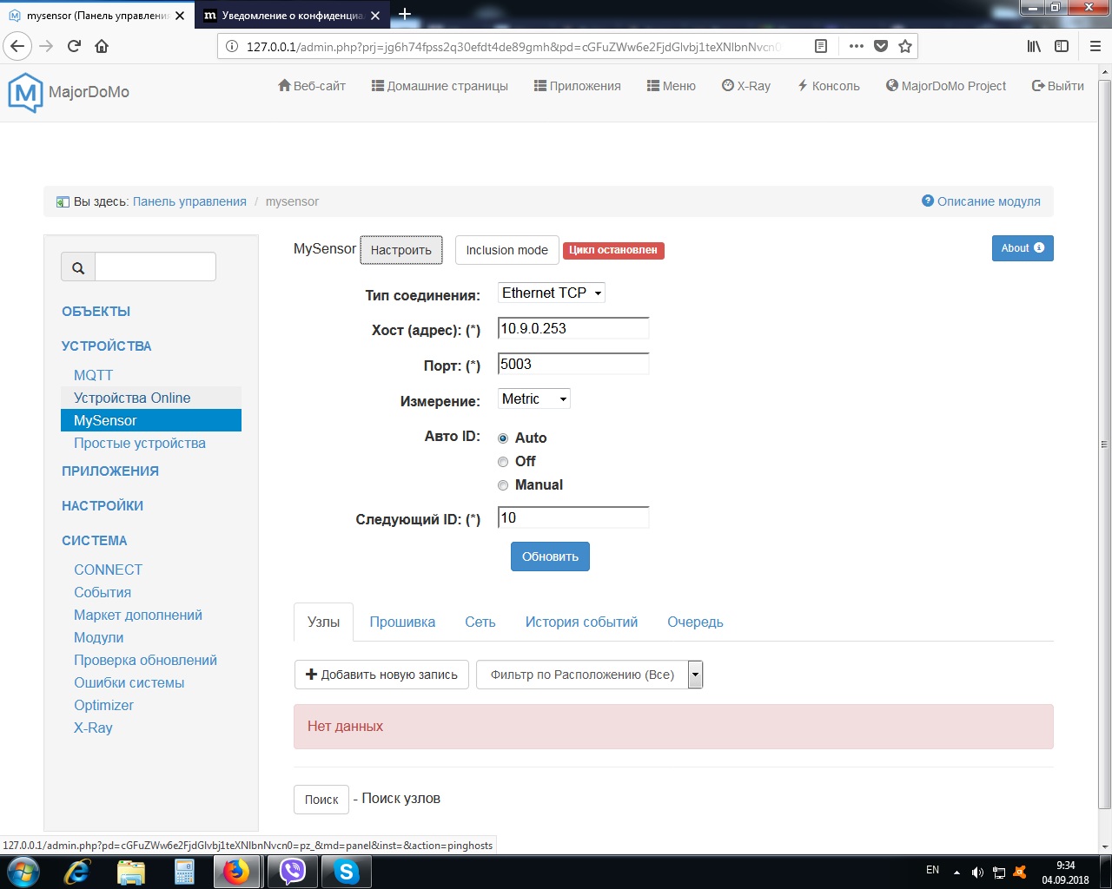Click the Настроить button
This screenshot has width=1112, height=889.
point(401,250)
